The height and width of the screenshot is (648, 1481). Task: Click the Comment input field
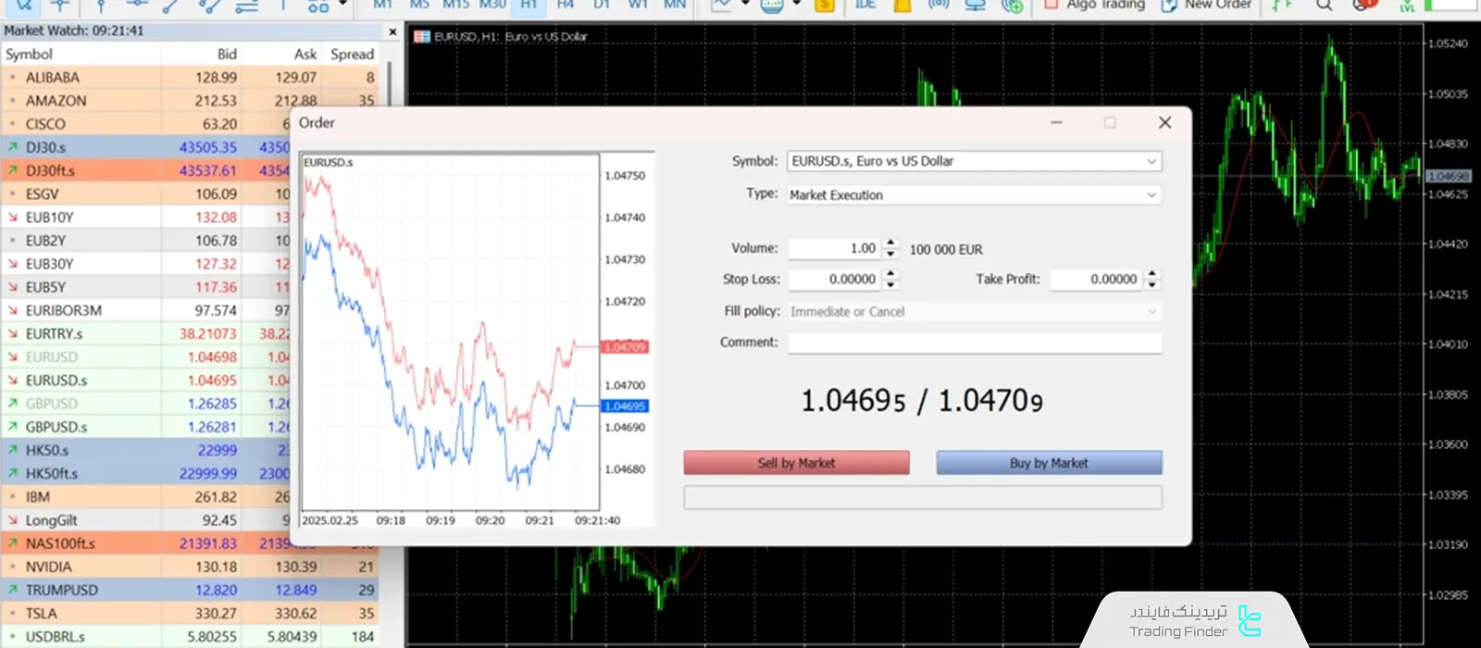coord(974,343)
